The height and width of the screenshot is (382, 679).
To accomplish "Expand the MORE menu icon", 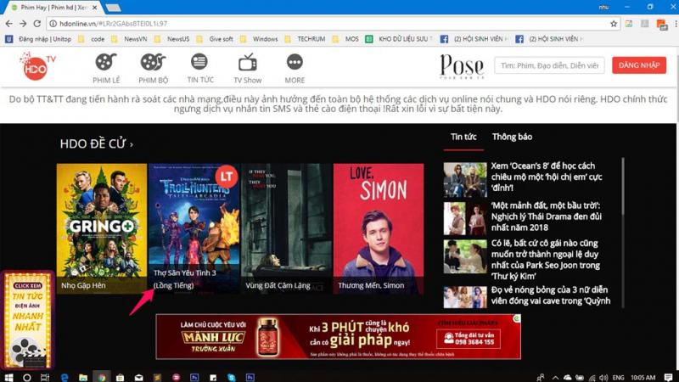I will point(295,62).
